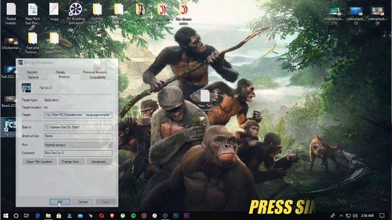Image resolution: width=392 pixels, height=220 pixels.
Task: Switch to the Compatibility tab
Action: (97, 78)
